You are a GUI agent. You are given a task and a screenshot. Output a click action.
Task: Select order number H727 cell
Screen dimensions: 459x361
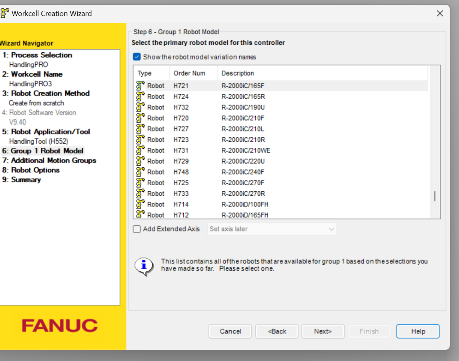click(181, 129)
